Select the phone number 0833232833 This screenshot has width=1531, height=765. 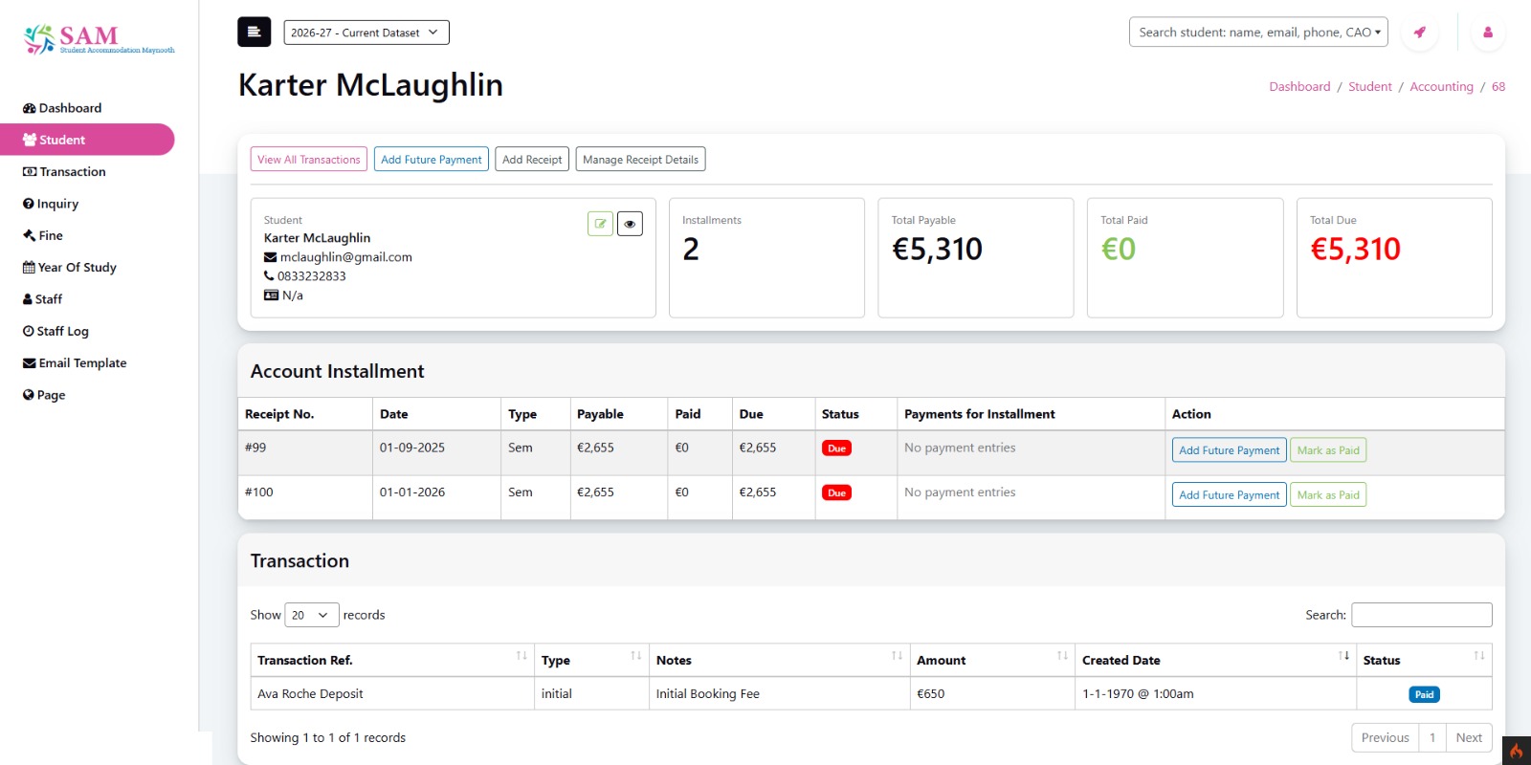point(312,276)
